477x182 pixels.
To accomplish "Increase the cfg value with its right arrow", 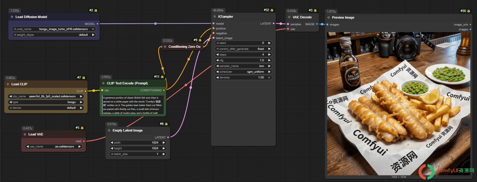I will click(269, 60).
